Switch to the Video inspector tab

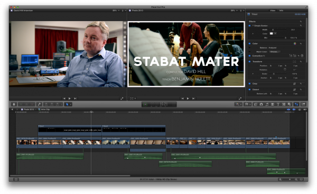click(273, 11)
